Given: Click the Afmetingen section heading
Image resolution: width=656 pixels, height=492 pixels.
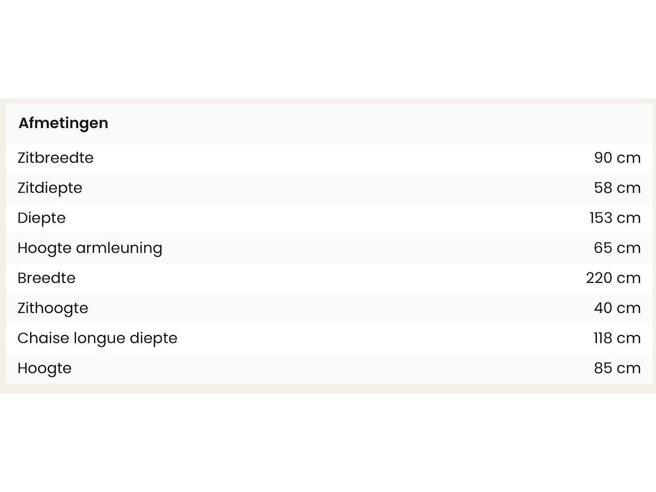Looking at the screenshot, I should (x=63, y=123).
